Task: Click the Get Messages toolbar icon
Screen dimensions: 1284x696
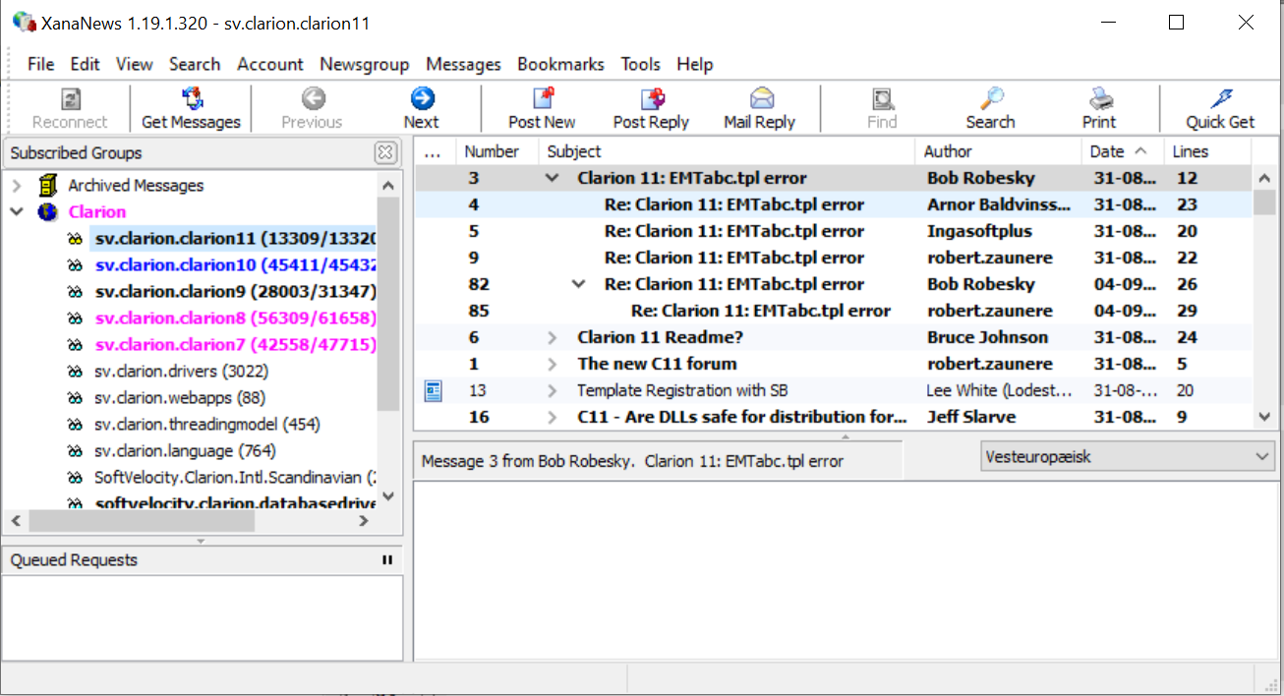Action: coord(192,99)
